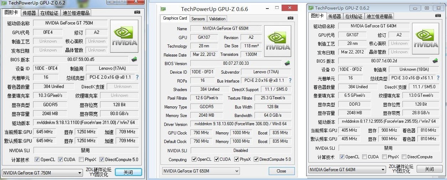Click BIOS version field 80.07.27.00.33
Viewport: 447px width, 180px height.
[236, 63]
